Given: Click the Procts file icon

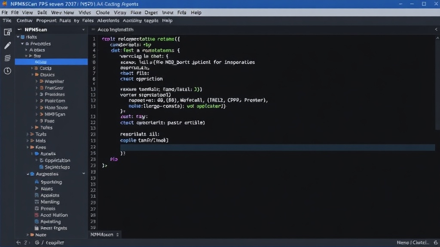Looking at the screenshot, I should point(37,208).
